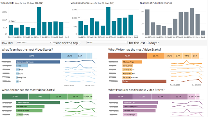The image size is (208, 117).
Task: Click the 29.7% anchor segment
Action: (x=15, y=96)
